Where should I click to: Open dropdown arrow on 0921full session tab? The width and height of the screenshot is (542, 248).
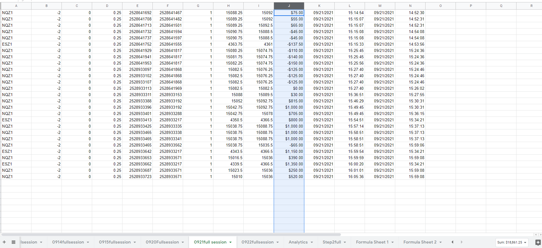[230, 242]
